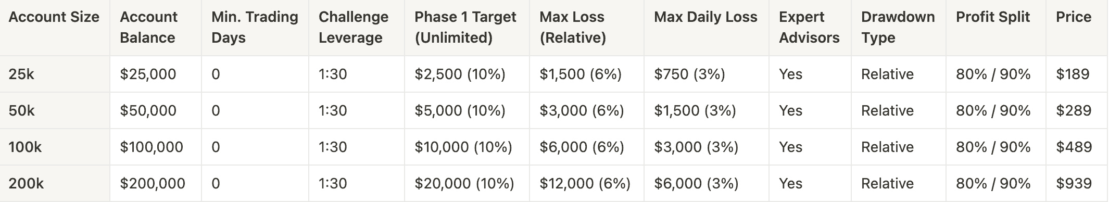Viewport: 1109px width, 202px height.
Task: Select the $12,000 (6%) max loss cell
Action: [x=585, y=183]
